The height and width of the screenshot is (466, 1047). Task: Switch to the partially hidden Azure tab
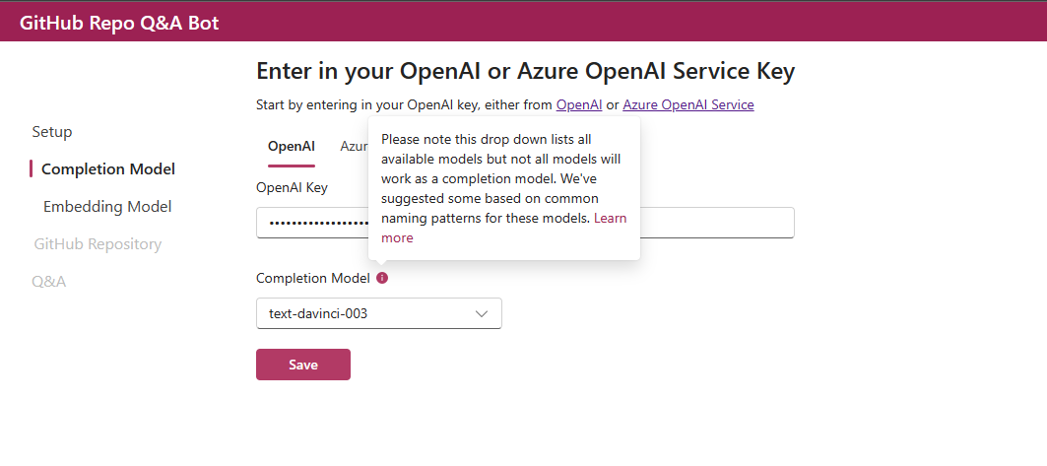coord(354,146)
